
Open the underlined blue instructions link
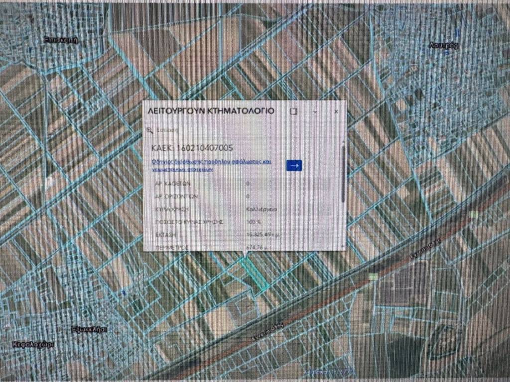click(210, 165)
